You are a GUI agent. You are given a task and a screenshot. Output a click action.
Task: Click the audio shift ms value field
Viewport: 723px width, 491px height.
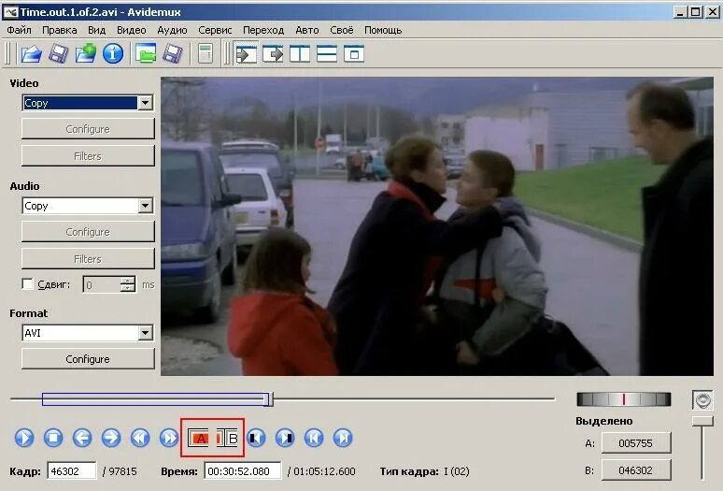click(102, 284)
